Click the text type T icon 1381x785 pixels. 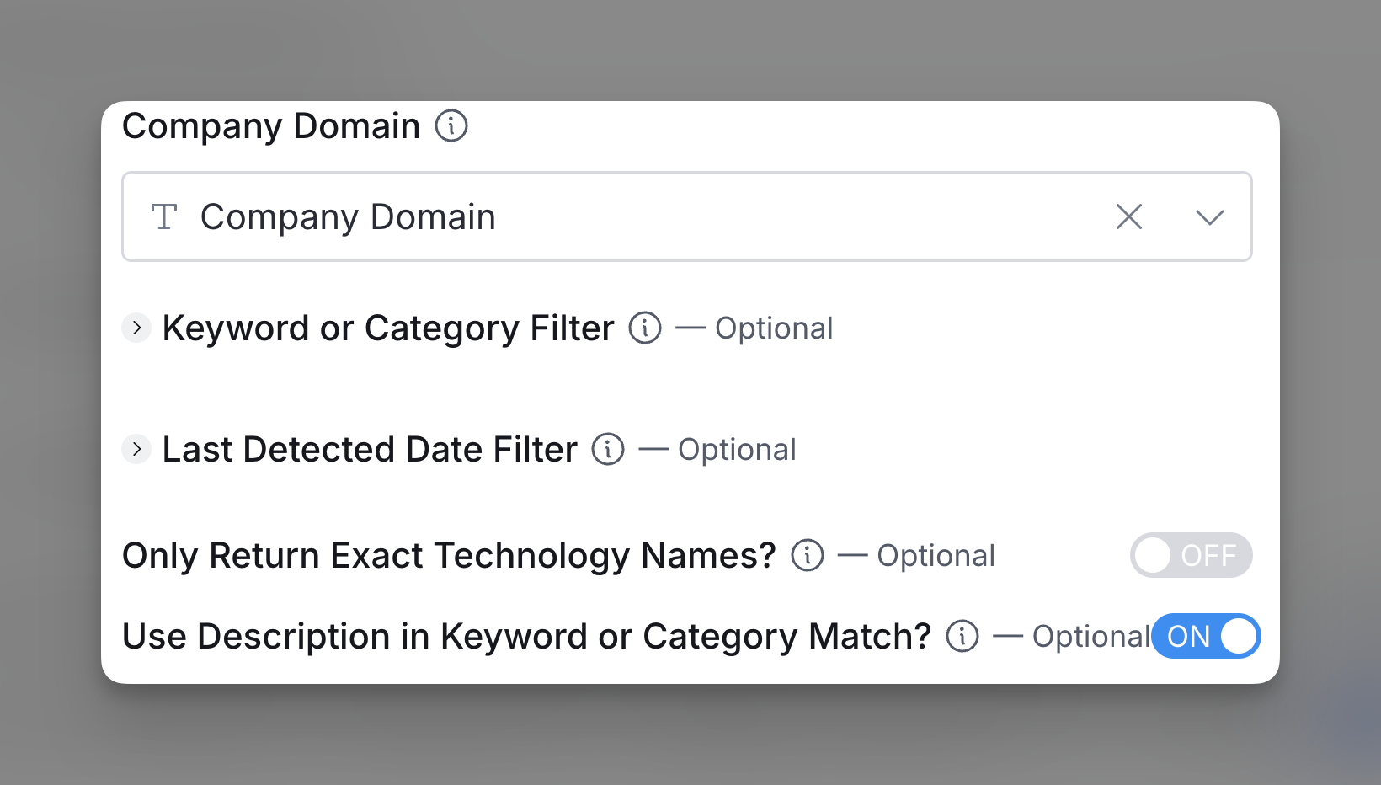[x=164, y=216]
